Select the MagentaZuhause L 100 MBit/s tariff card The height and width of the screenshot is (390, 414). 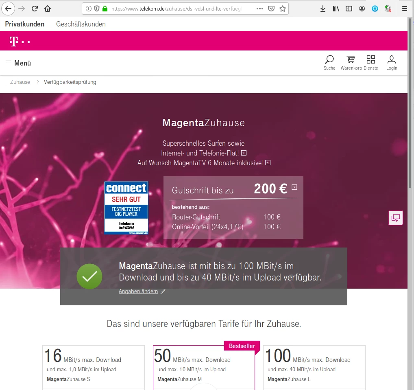[314, 368]
